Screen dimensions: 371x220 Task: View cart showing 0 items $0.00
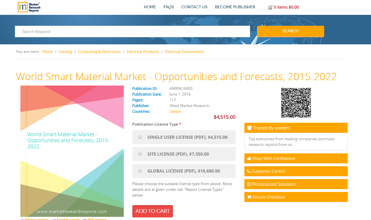pyautogui.click(x=286, y=7)
